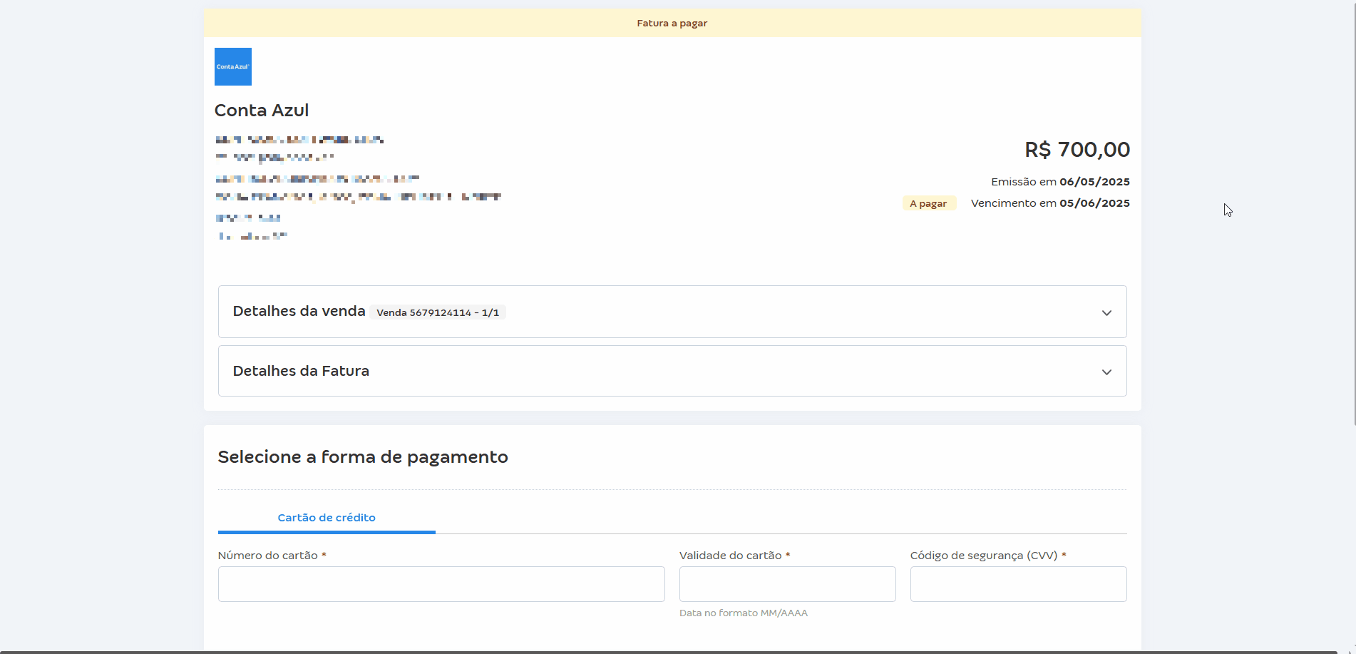Click the Detalhes da Fatura chevron icon
Image resolution: width=1356 pixels, height=654 pixels.
click(x=1106, y=372)
